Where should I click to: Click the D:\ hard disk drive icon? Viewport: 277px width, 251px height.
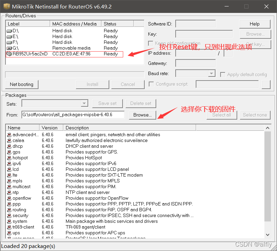pyautogui.click(x=9, y=31)
